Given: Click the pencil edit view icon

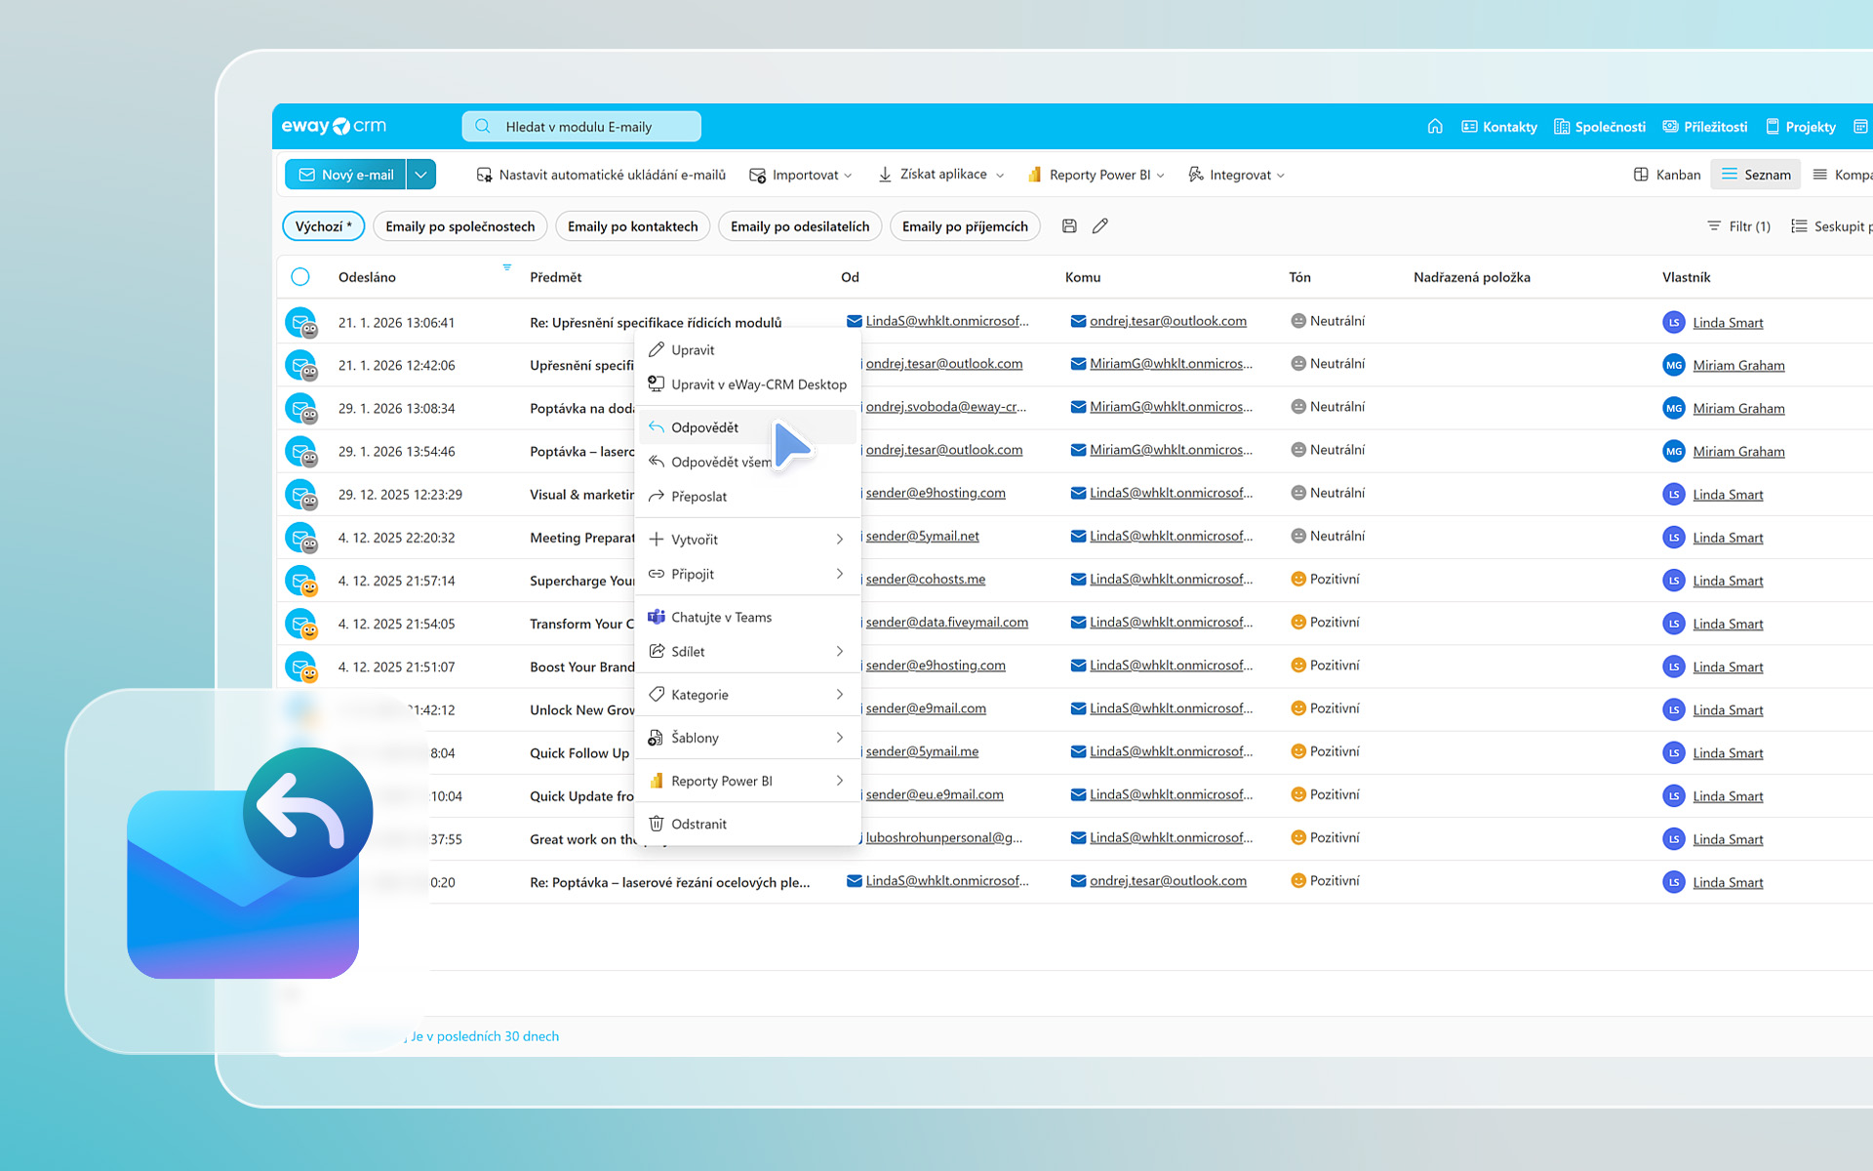Looking at the screenshot, I should coord(1100,226).
